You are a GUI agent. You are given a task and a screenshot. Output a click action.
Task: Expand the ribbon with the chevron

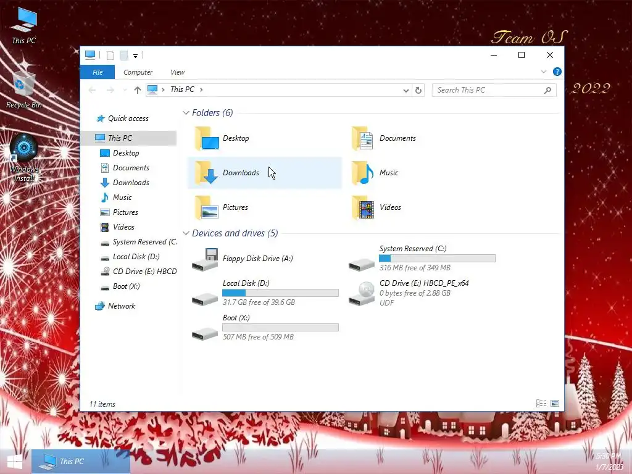(x=543, y=72)
